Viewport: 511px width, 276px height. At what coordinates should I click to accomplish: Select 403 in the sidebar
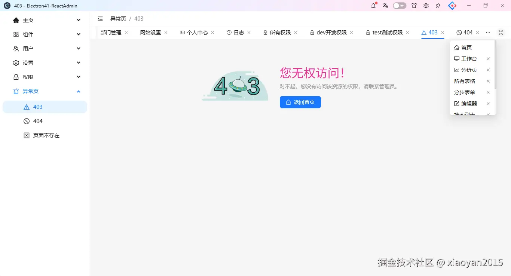(45, 107)
